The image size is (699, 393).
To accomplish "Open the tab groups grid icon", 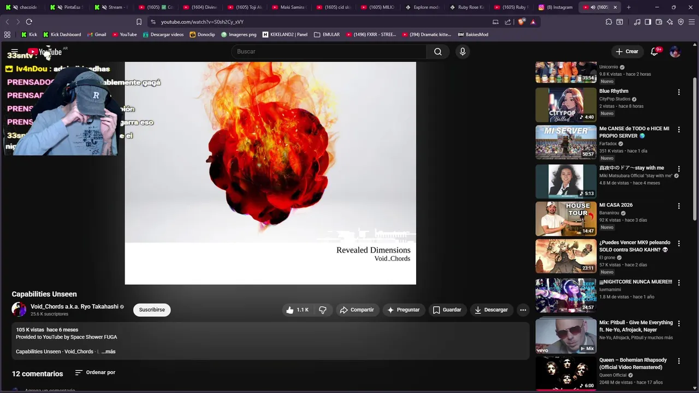I will click(x=7, y=34).
